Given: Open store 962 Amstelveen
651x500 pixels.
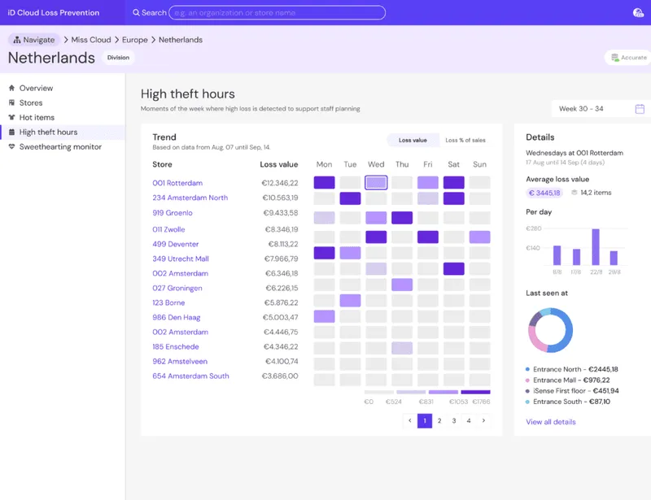Looking at the screenshot, I should pos(180,362).
